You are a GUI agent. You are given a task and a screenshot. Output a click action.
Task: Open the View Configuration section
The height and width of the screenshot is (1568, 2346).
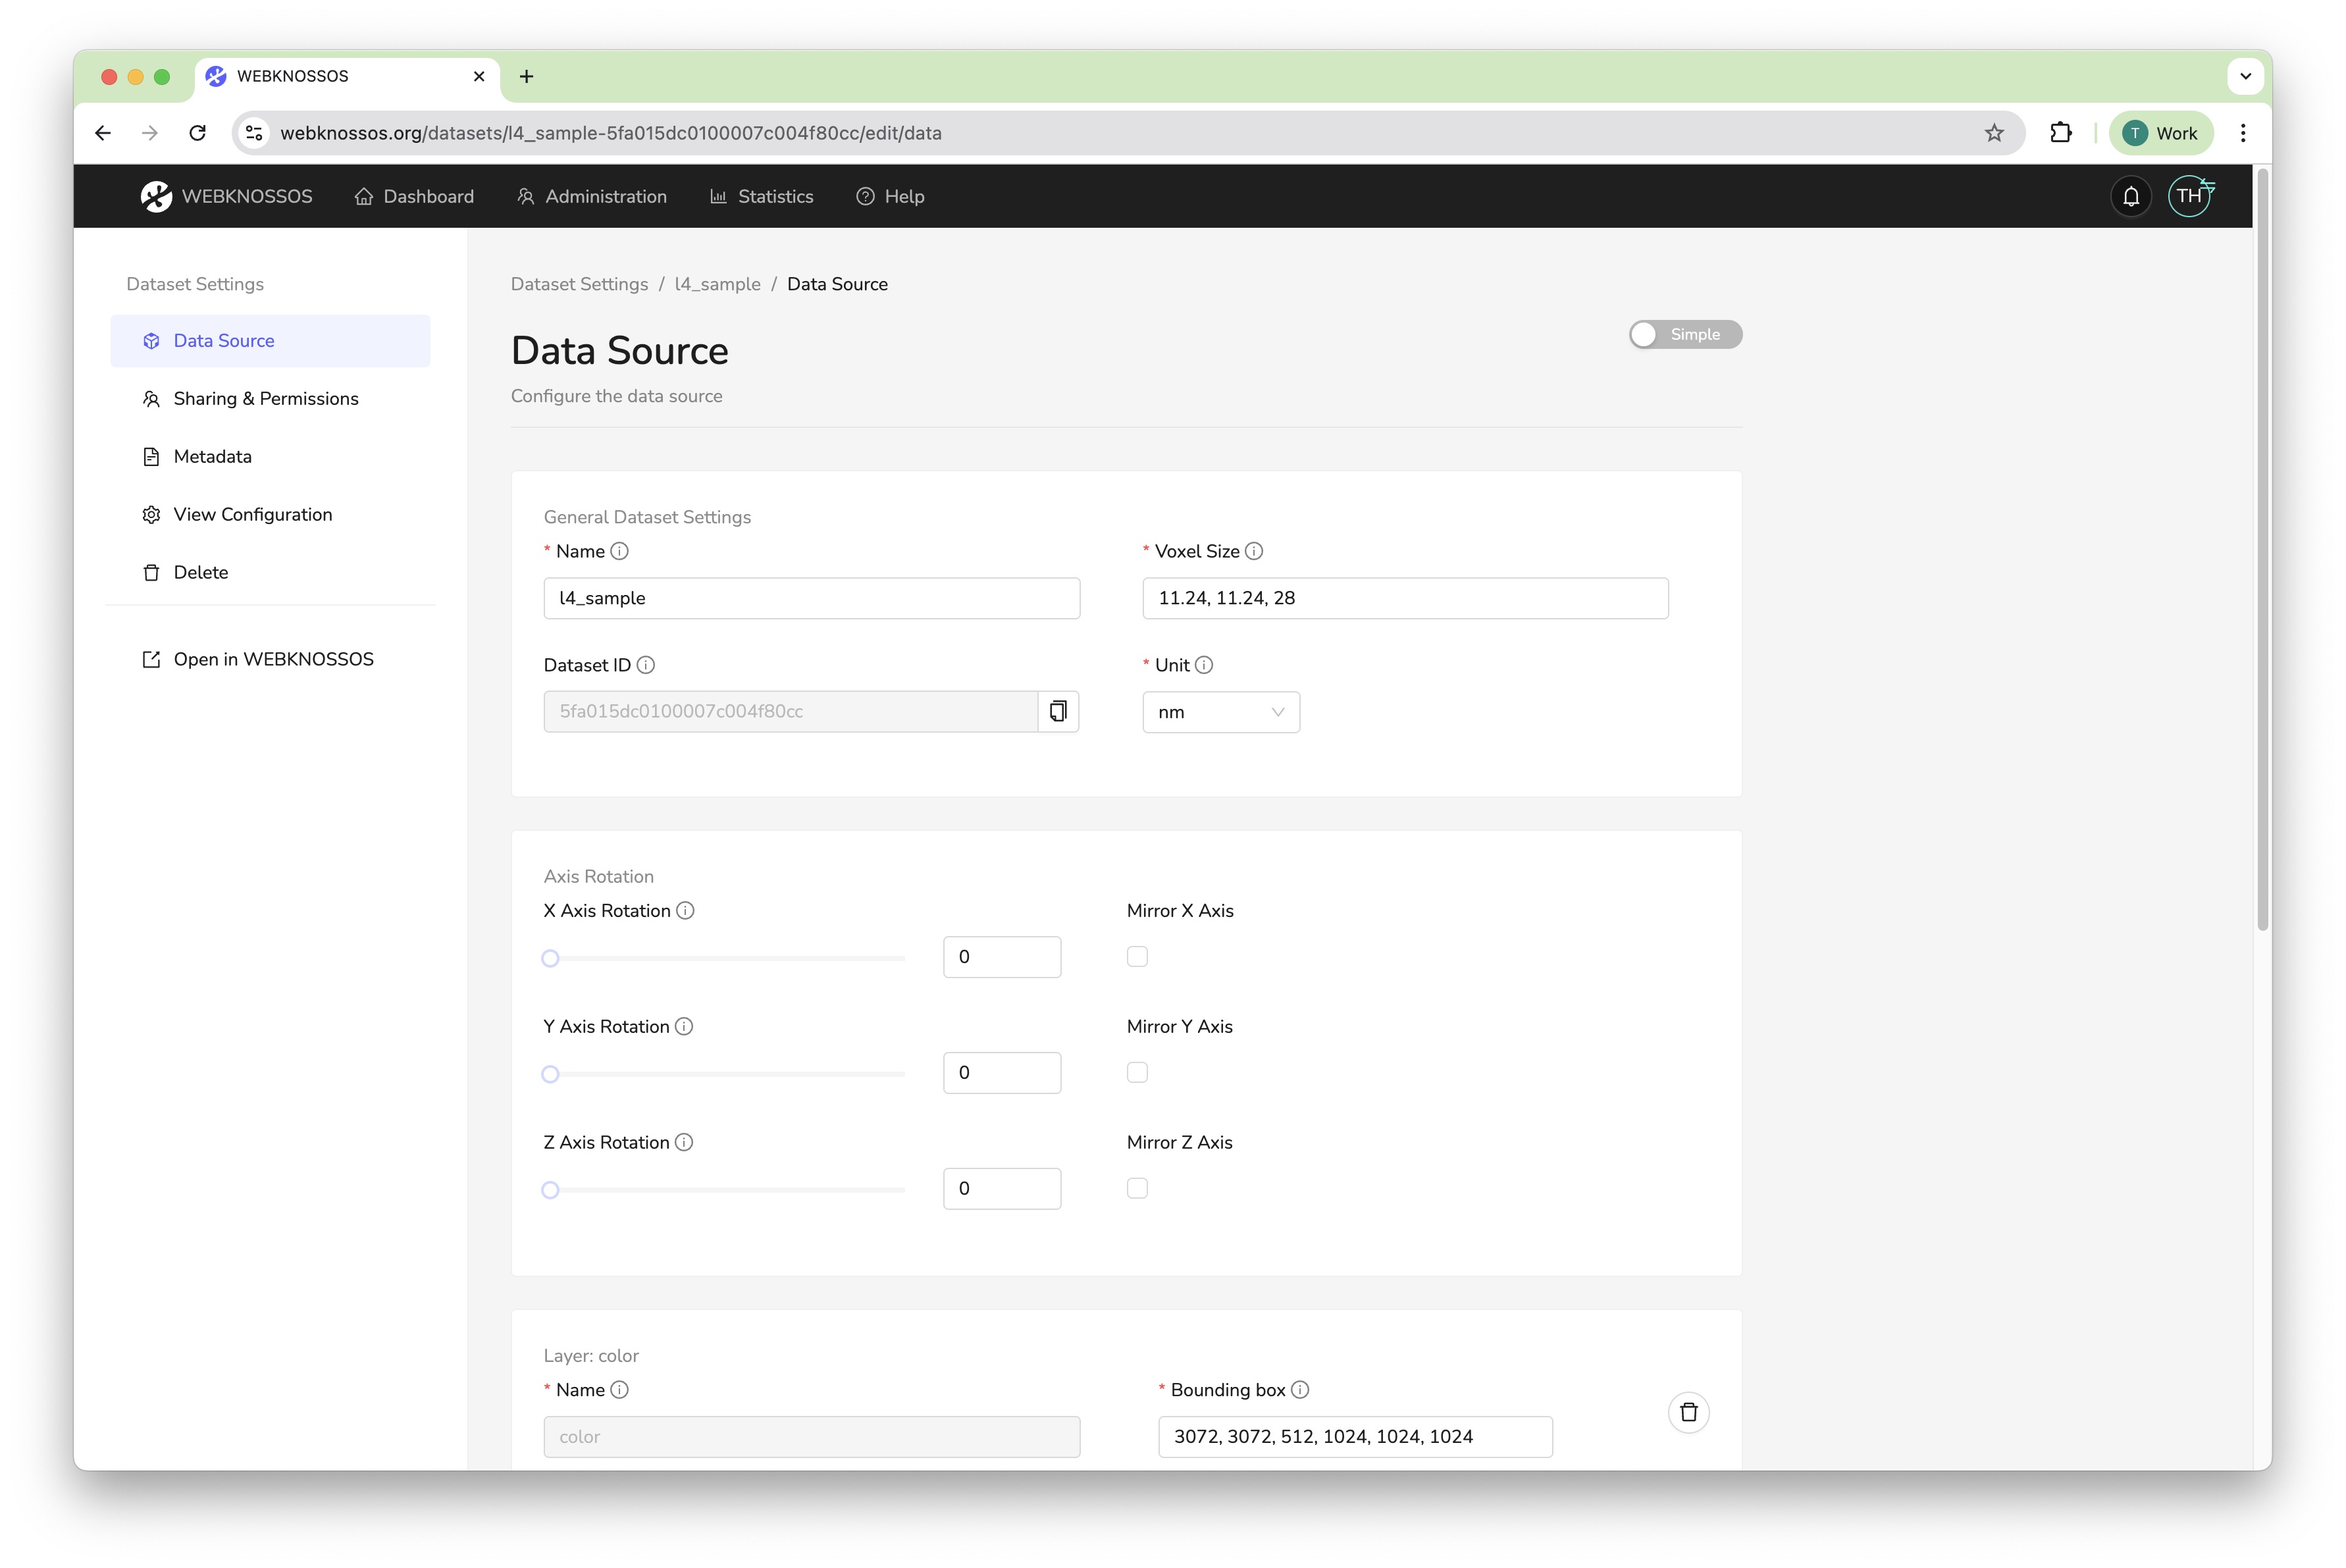(253, 514)
